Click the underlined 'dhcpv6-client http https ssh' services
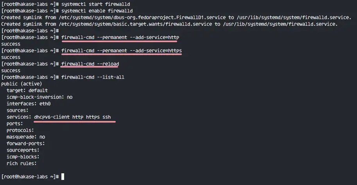 pyautogui.click(x=72, y=117)
